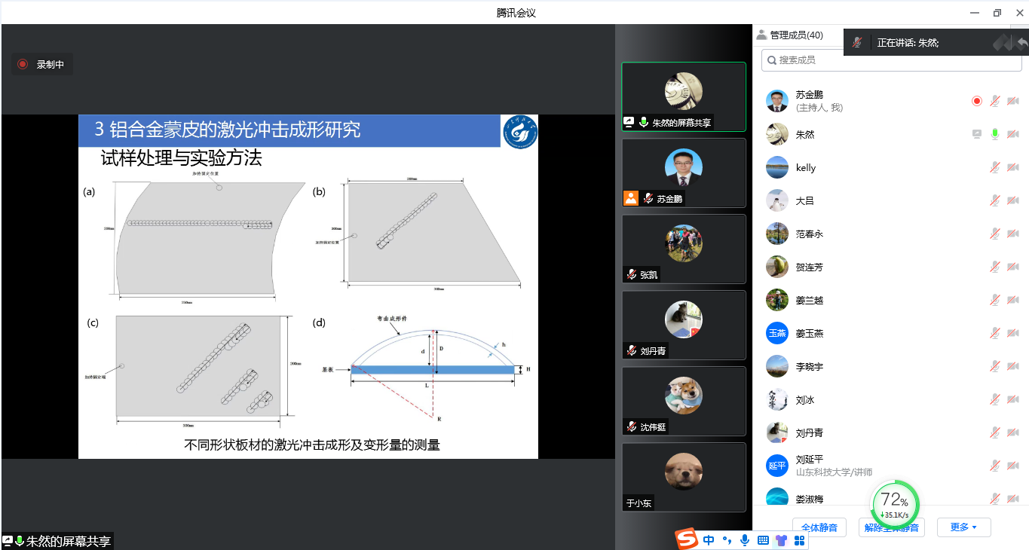Toggle 大吕's camera icon
Image resolution: width=1029 pixels, height=550 pixels.
1013,200
